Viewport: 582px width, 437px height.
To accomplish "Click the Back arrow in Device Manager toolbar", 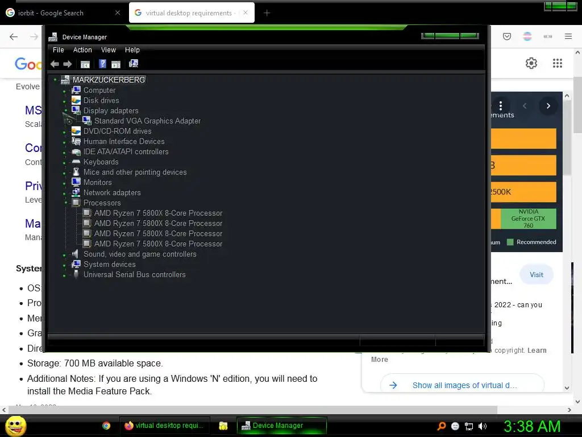I will click(x=55, y=64).
